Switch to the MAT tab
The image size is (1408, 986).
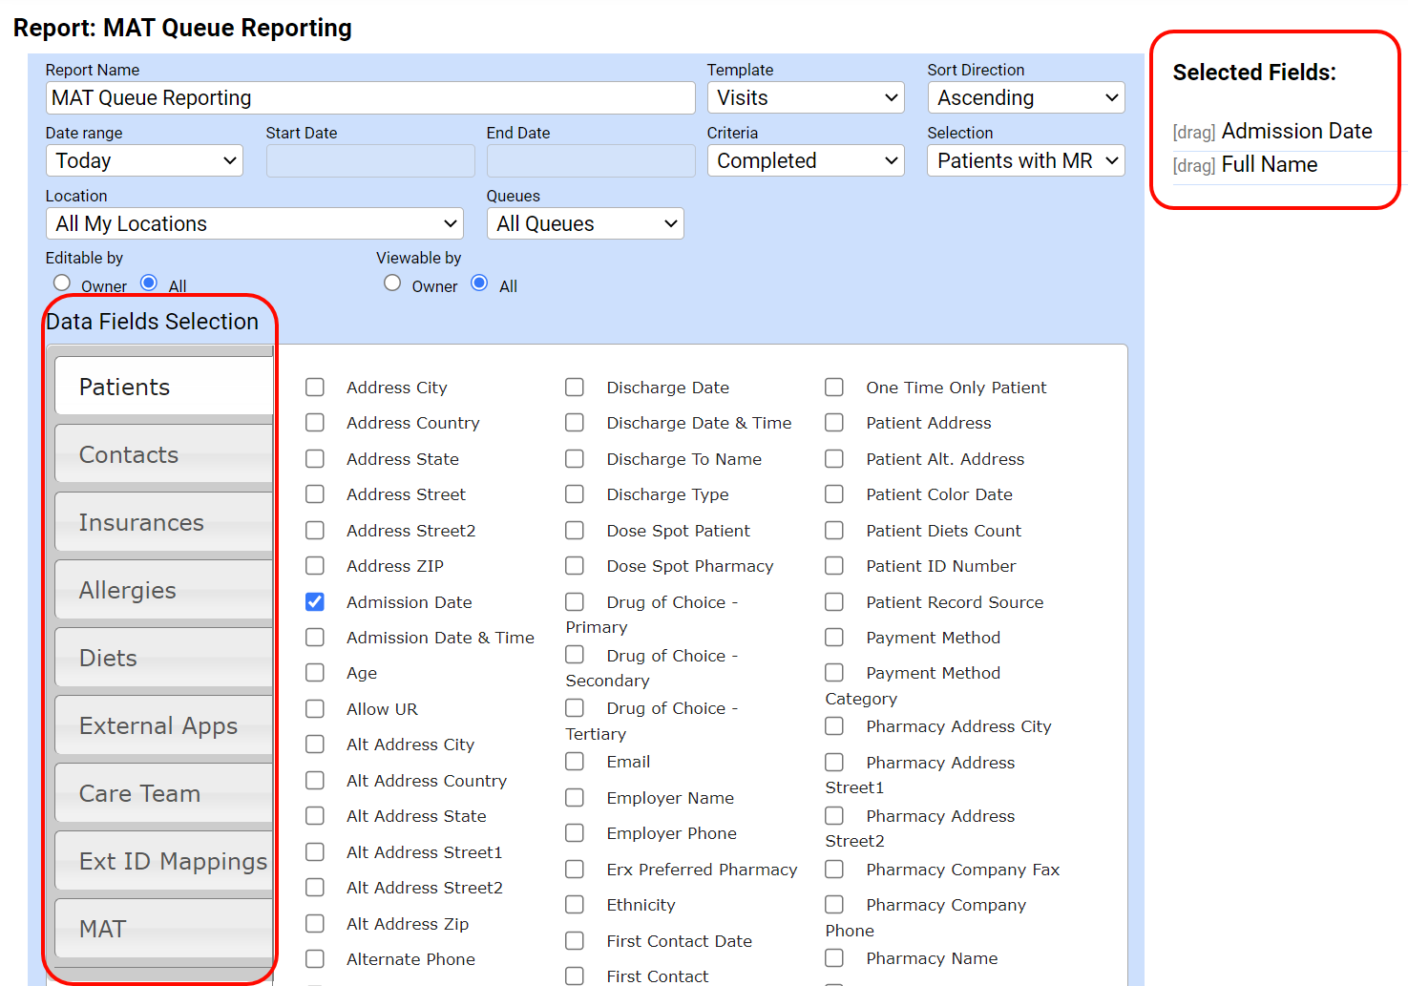[163, 929]
